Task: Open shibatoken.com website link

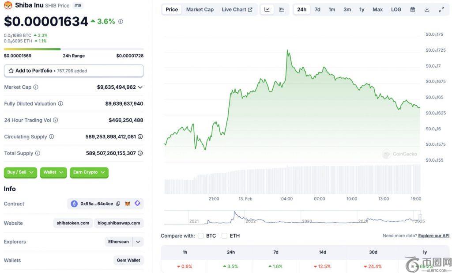Action: click(73, 223)
